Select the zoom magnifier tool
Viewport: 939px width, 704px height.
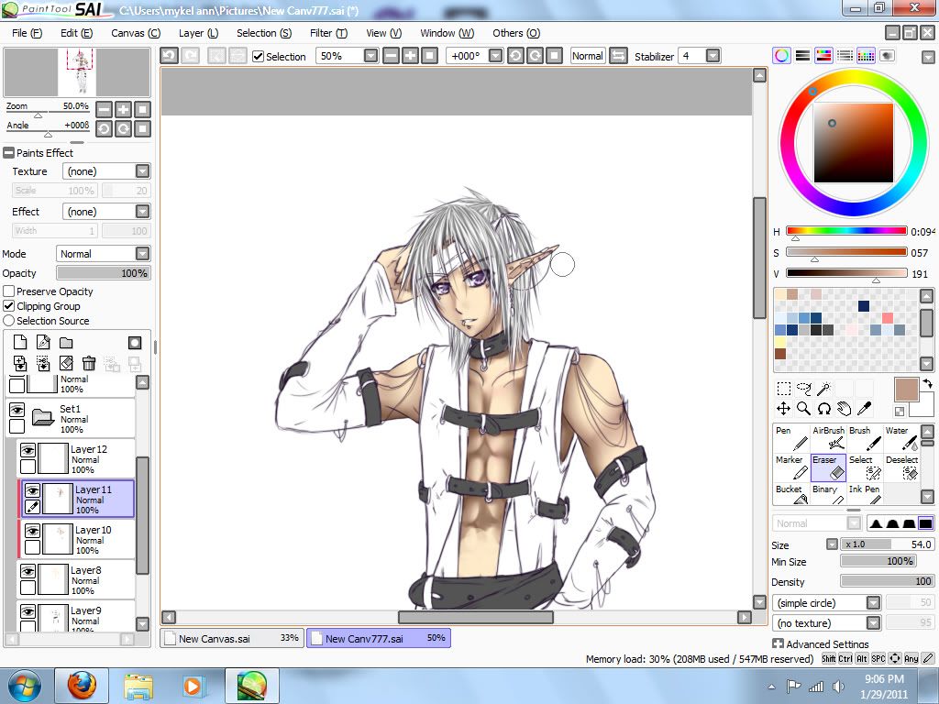pyautogui.click(x=803, y=409)
